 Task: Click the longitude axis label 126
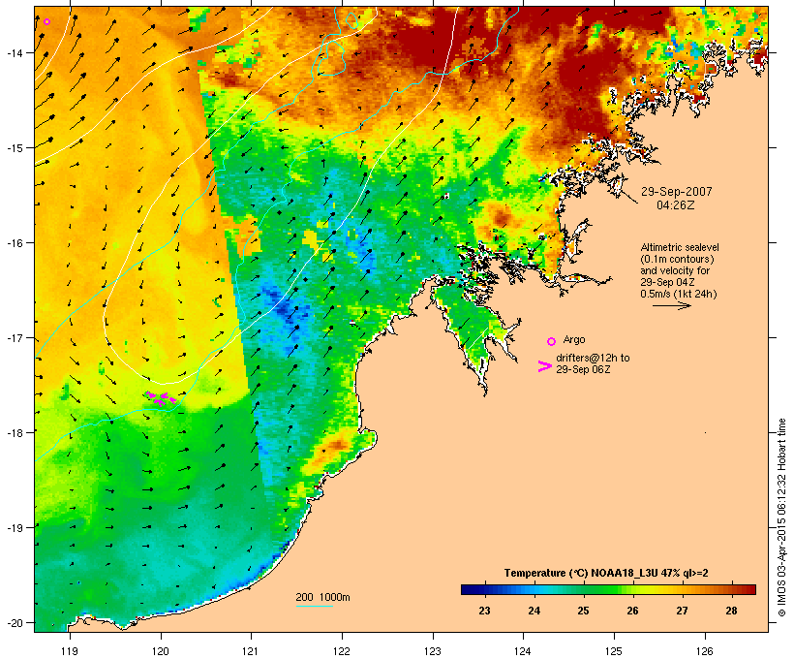(x=704, y=651)
